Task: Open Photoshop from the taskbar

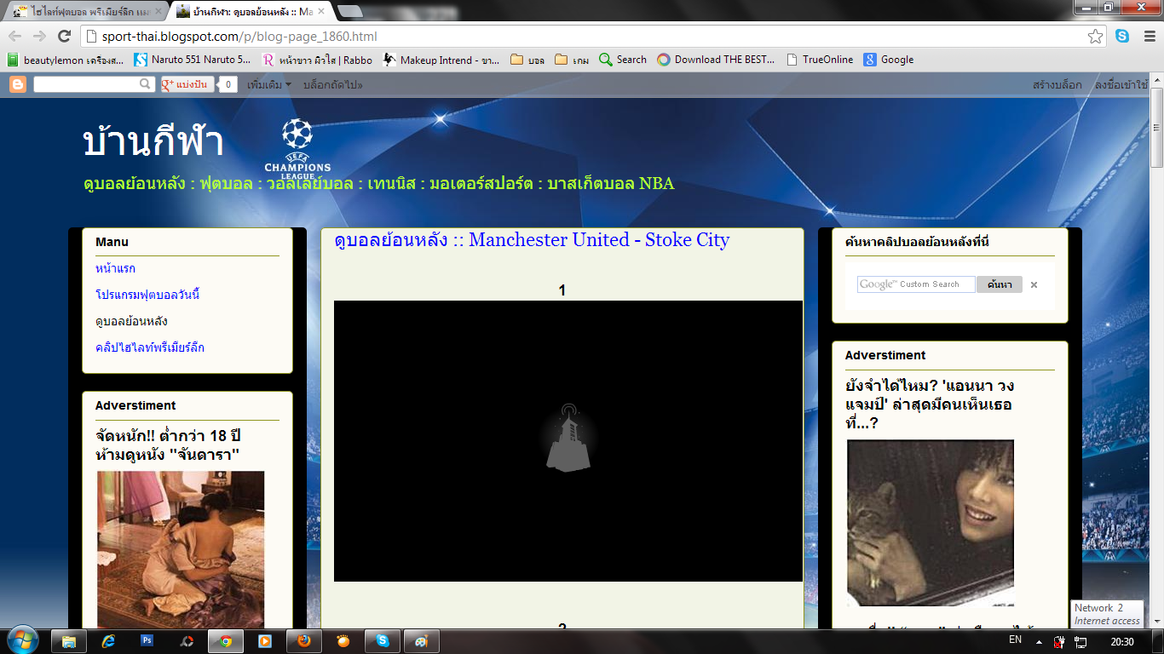Action: click(x=147, y=641)
